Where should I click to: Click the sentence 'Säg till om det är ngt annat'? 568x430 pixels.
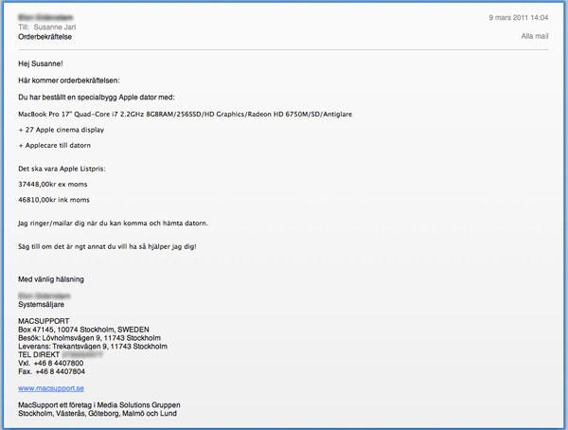pyautogui.click(x=107, y=246)
